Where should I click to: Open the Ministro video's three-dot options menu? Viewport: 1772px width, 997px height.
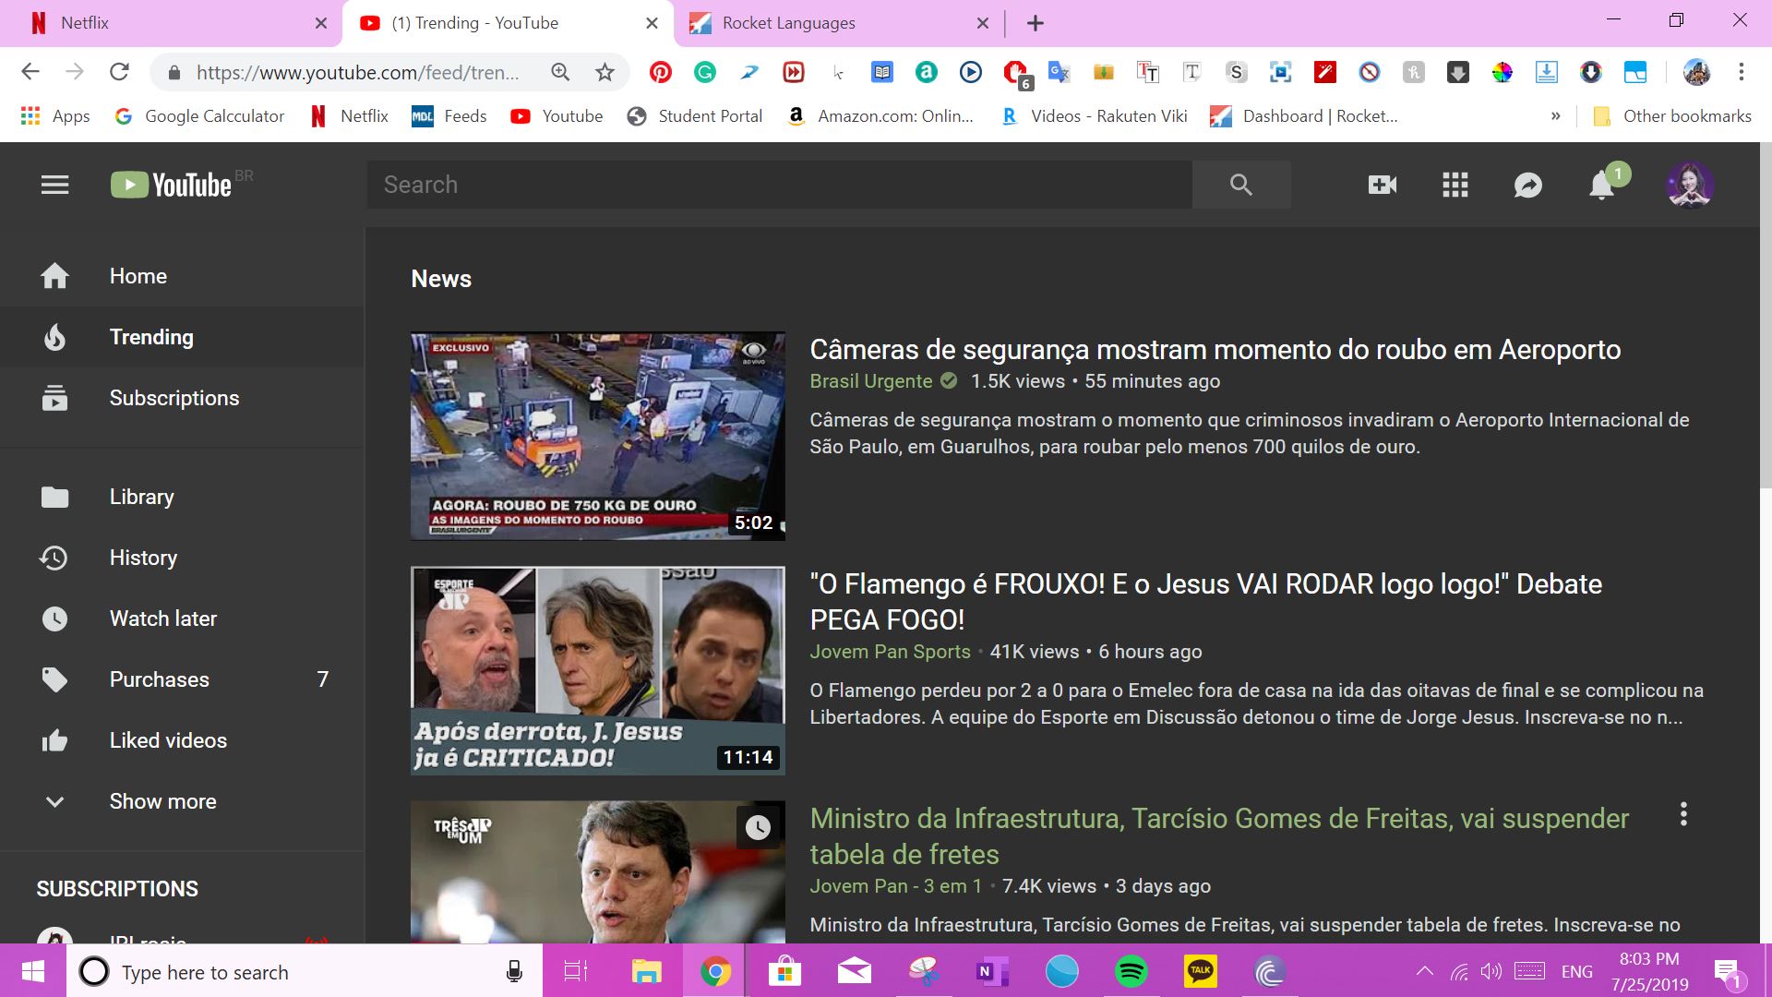(x=1683, y=814)
